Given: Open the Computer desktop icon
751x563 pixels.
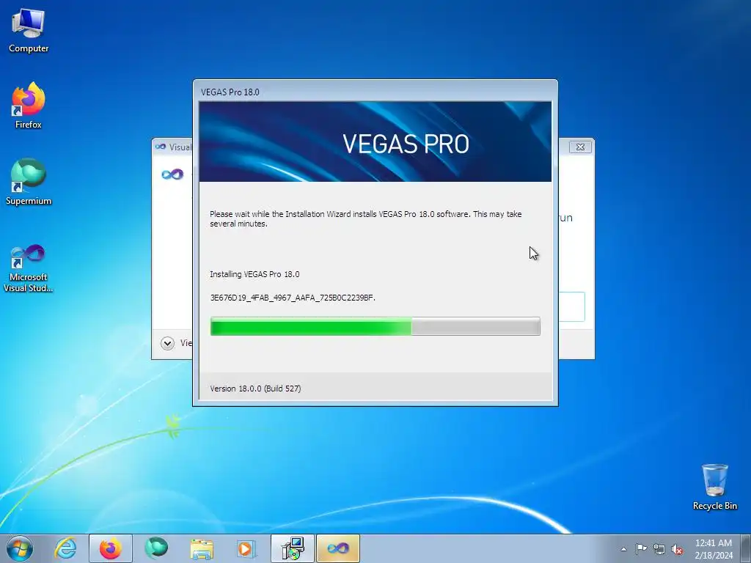Looking at the screenshot, I should tap(29, 31).
